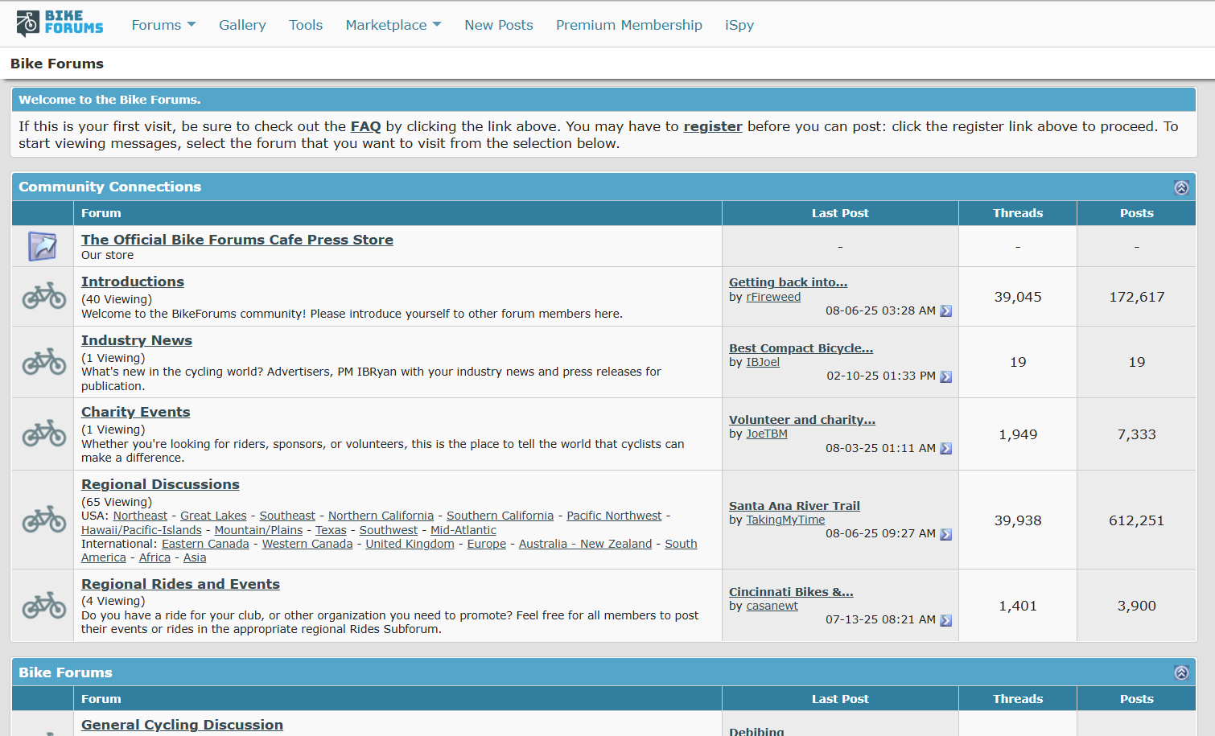This screenshot has width=1215, height=736.
Task: Open the Cincinnati Bikes &... thread
Action: [791, 592]
